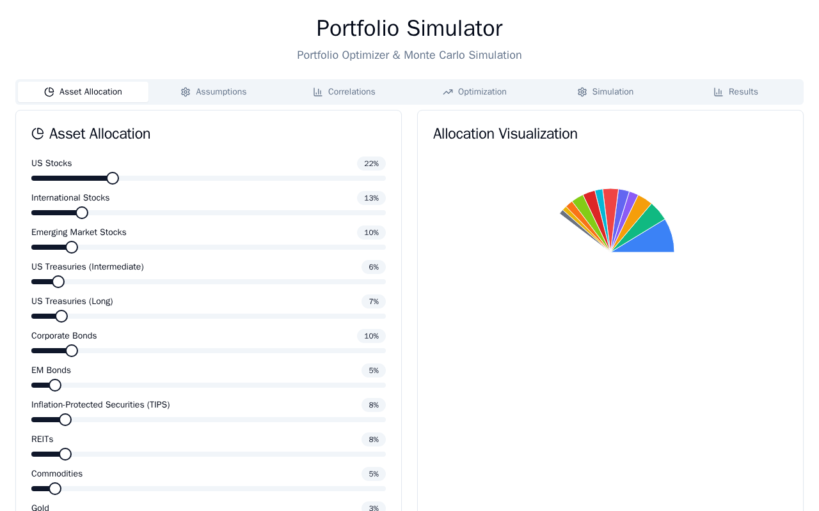Go to the Results tab
819x511 pixels.
[x=736, y=92]
